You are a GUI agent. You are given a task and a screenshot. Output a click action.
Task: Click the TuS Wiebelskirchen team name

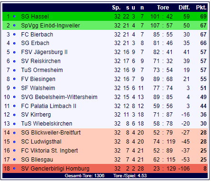[47, 124]
